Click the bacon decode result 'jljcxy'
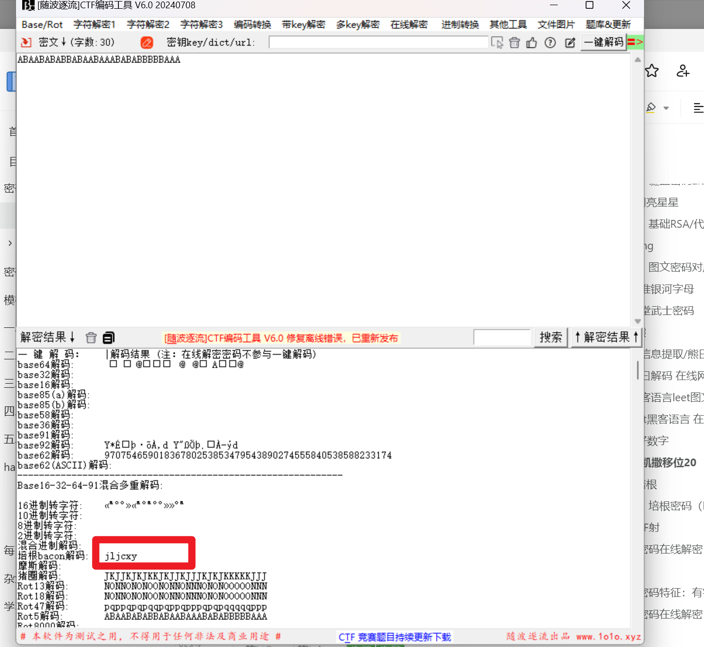 tap(121, 556)
